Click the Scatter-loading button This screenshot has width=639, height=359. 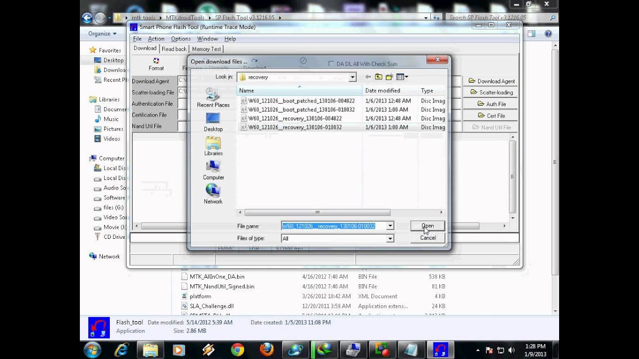[491, 92]
